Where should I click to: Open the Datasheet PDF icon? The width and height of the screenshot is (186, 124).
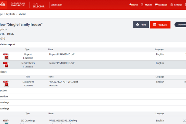pyautogui.click(x=6, y=83)
